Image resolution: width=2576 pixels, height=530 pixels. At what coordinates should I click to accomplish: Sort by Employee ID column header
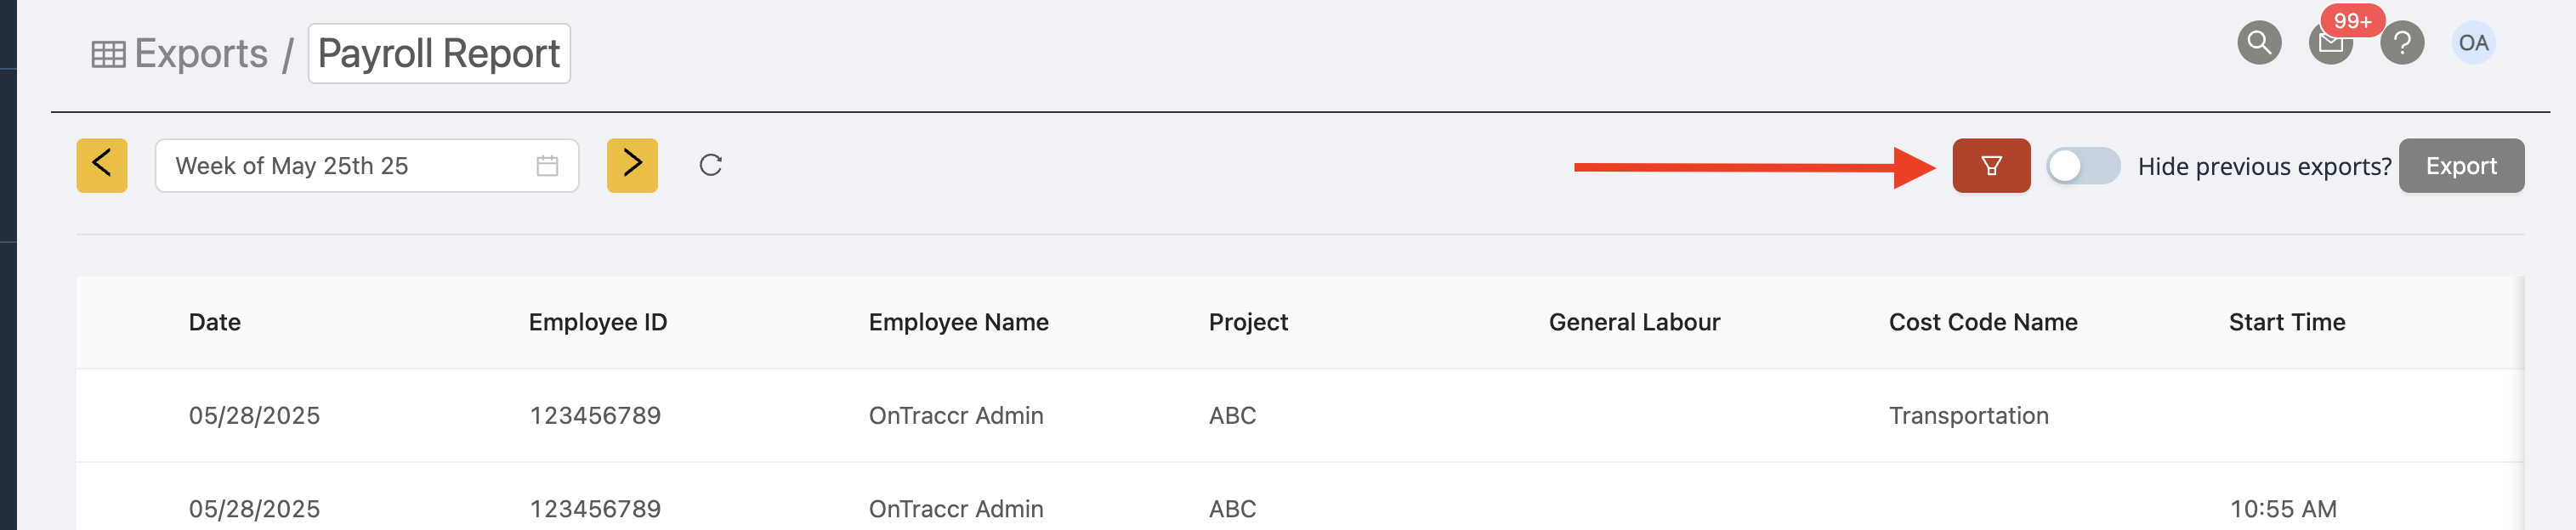(598, 323)
